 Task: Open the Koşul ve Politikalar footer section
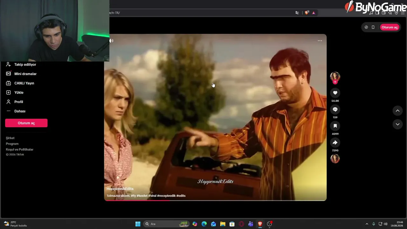coord(19,149)
